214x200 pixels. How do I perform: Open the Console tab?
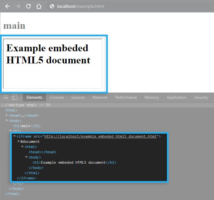point(57,97)
